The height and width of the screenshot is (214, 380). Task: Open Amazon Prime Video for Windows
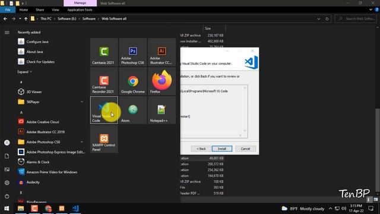(x=51, y=172)
